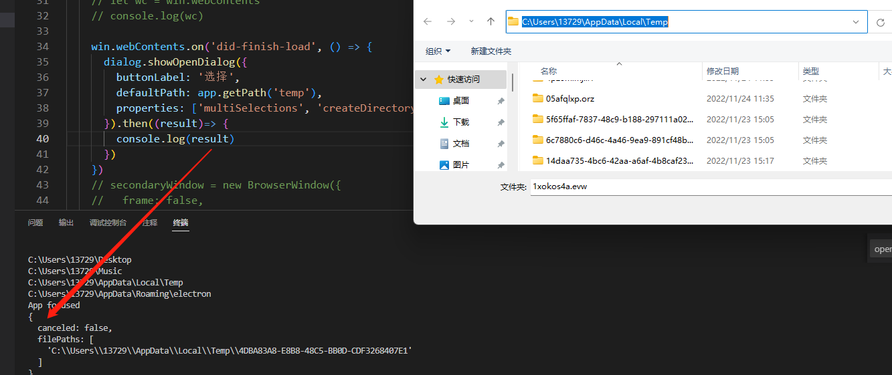Switch to the 调试控制台 tab
Image resolution: width=892 pixels, height=375 pixels.
[108, 223]
